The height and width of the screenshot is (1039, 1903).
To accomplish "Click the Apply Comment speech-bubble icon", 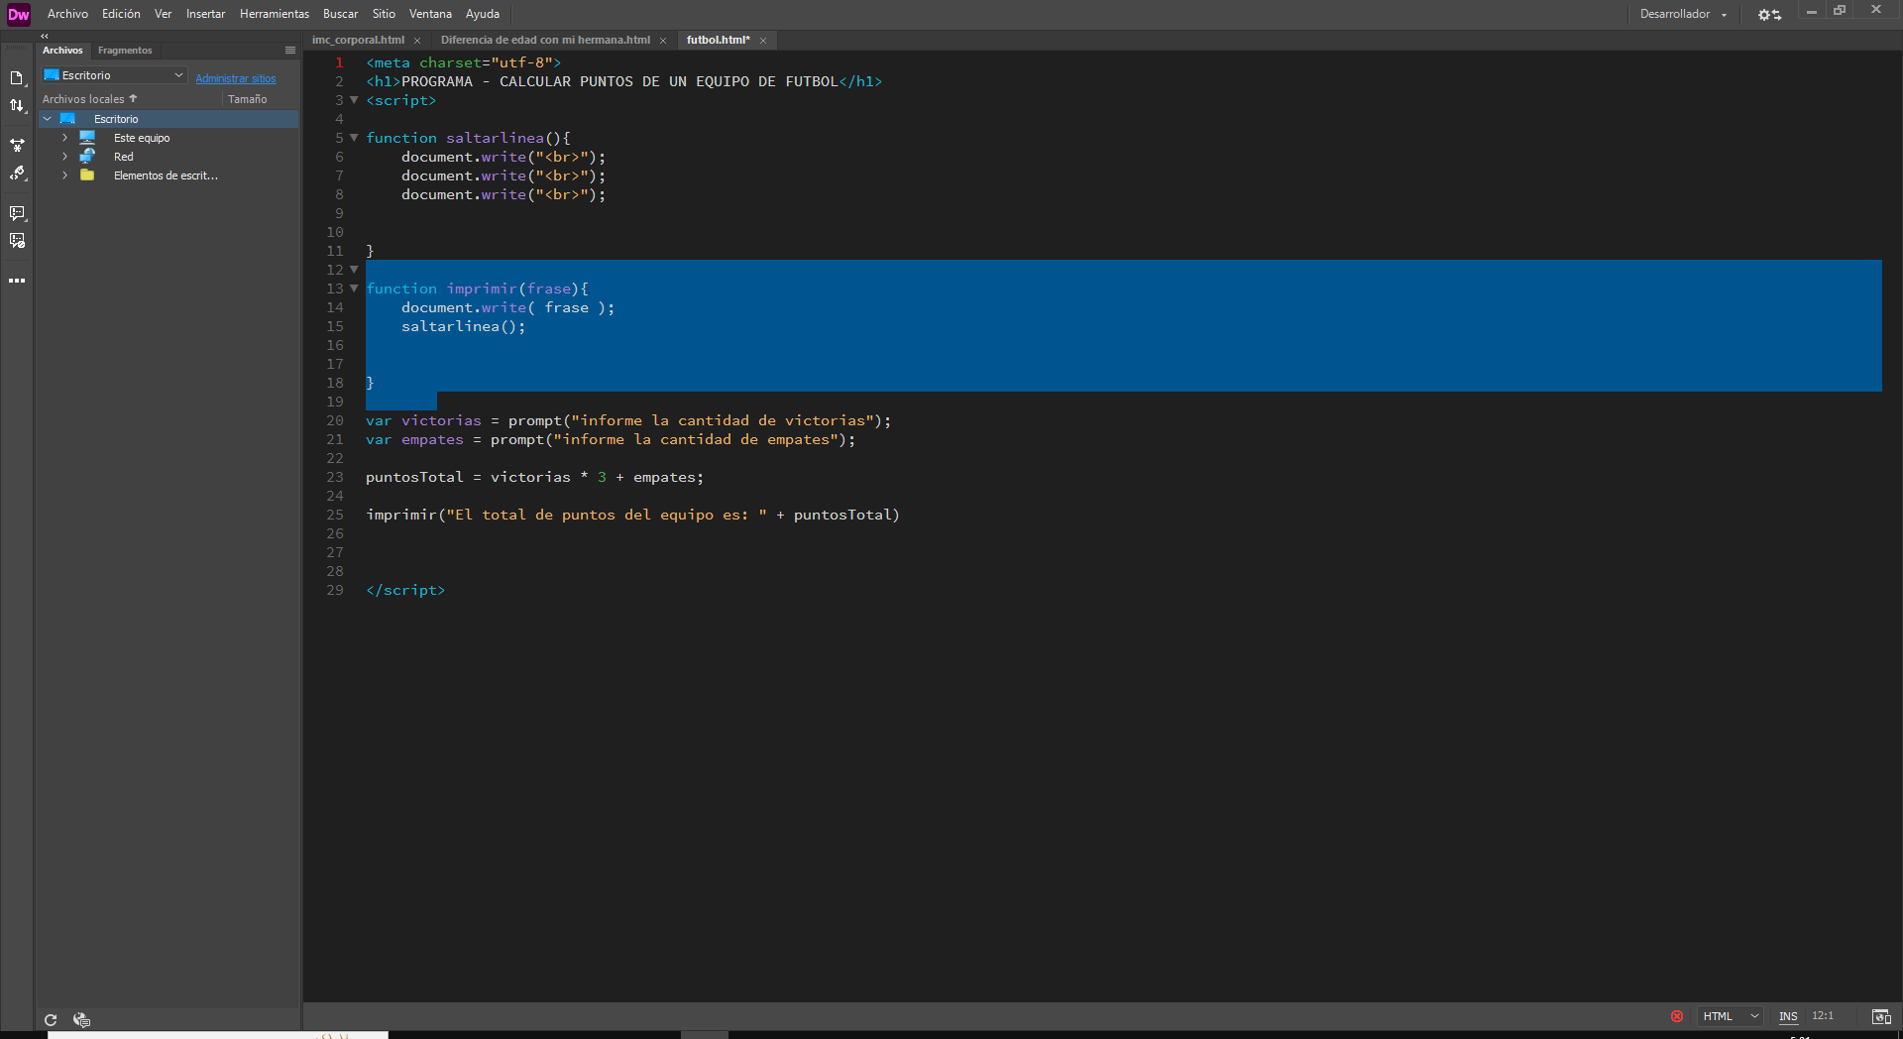I will click(x=17, y=212).
